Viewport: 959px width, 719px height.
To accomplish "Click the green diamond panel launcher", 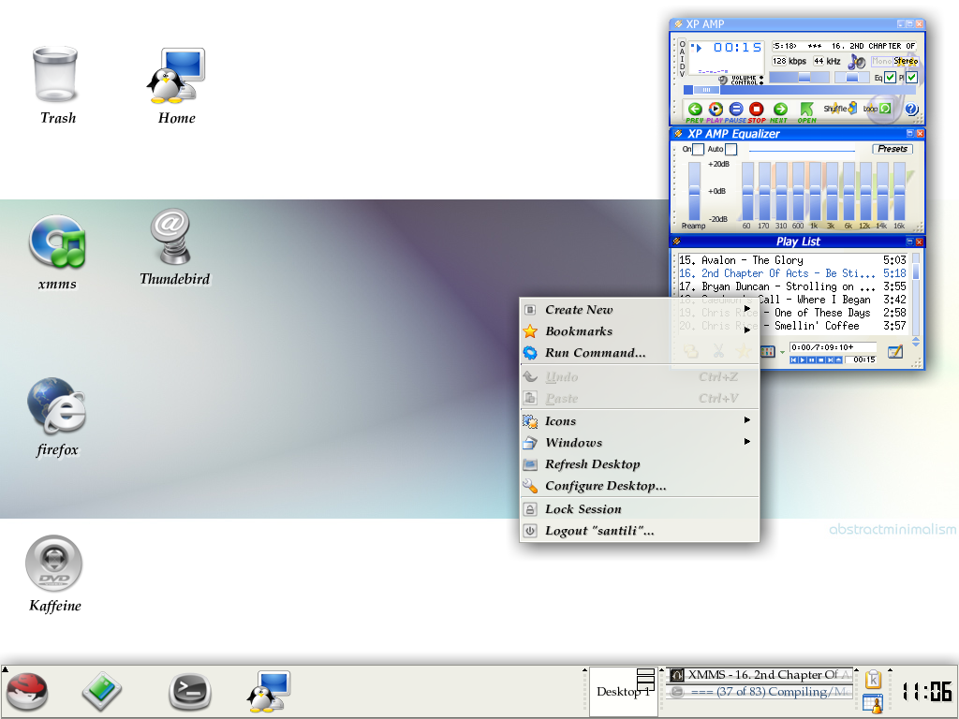I will [101, 691].
